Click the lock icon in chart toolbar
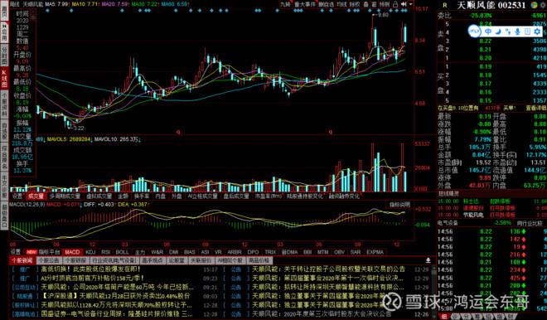 click(x=395, y=4)
